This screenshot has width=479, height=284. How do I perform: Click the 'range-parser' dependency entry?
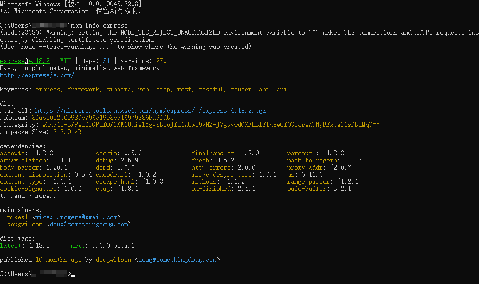click(x=322, y=181)
